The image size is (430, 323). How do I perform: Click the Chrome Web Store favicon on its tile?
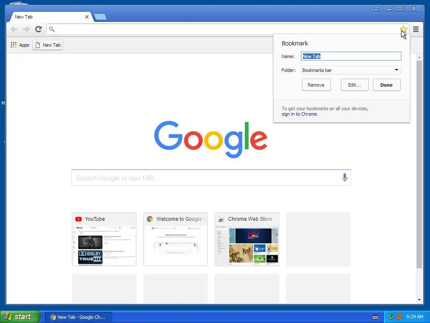221,219
